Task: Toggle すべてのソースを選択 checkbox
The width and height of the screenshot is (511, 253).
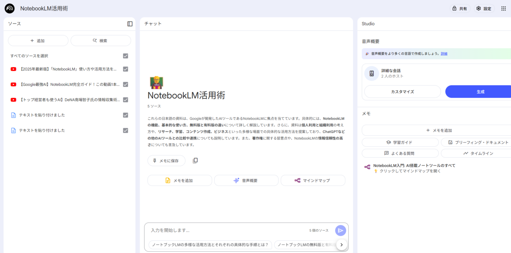Action: coord(125,56)
